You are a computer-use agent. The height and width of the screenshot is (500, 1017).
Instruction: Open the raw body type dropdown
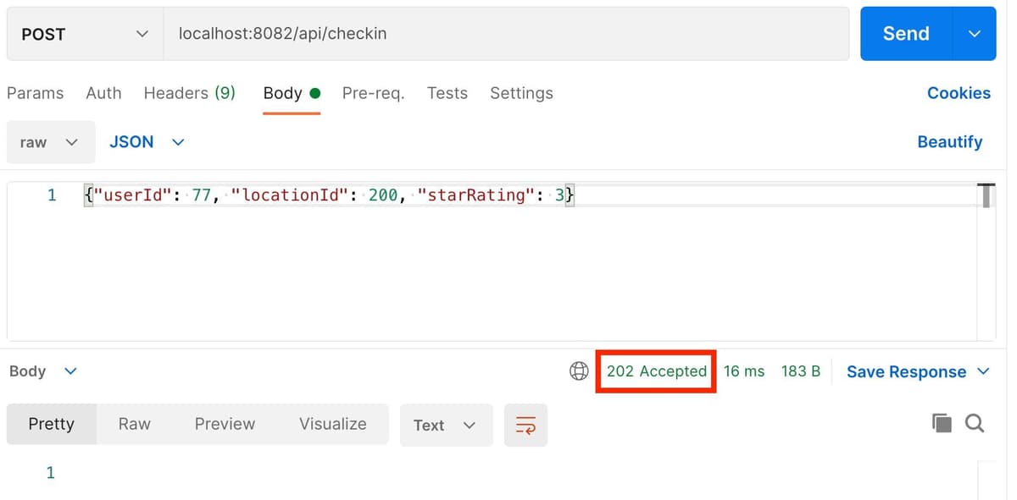coord(49,142)
